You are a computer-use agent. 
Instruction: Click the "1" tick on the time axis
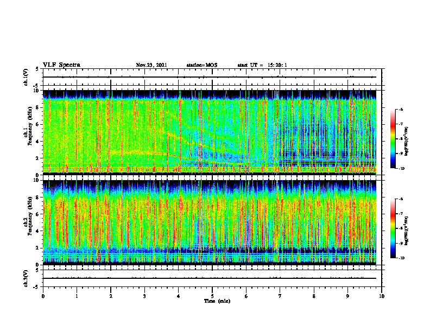coord(77,296)
